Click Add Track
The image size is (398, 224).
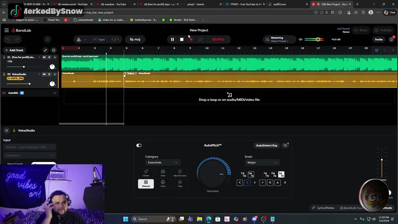[14, 50]
